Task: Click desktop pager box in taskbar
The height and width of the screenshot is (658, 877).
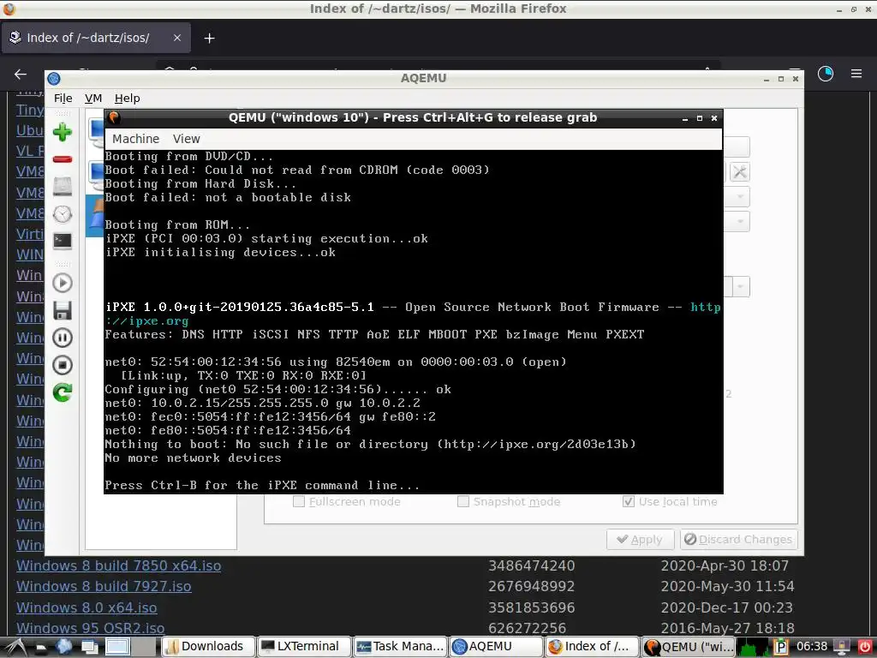Action: click(x=116, y=647)
